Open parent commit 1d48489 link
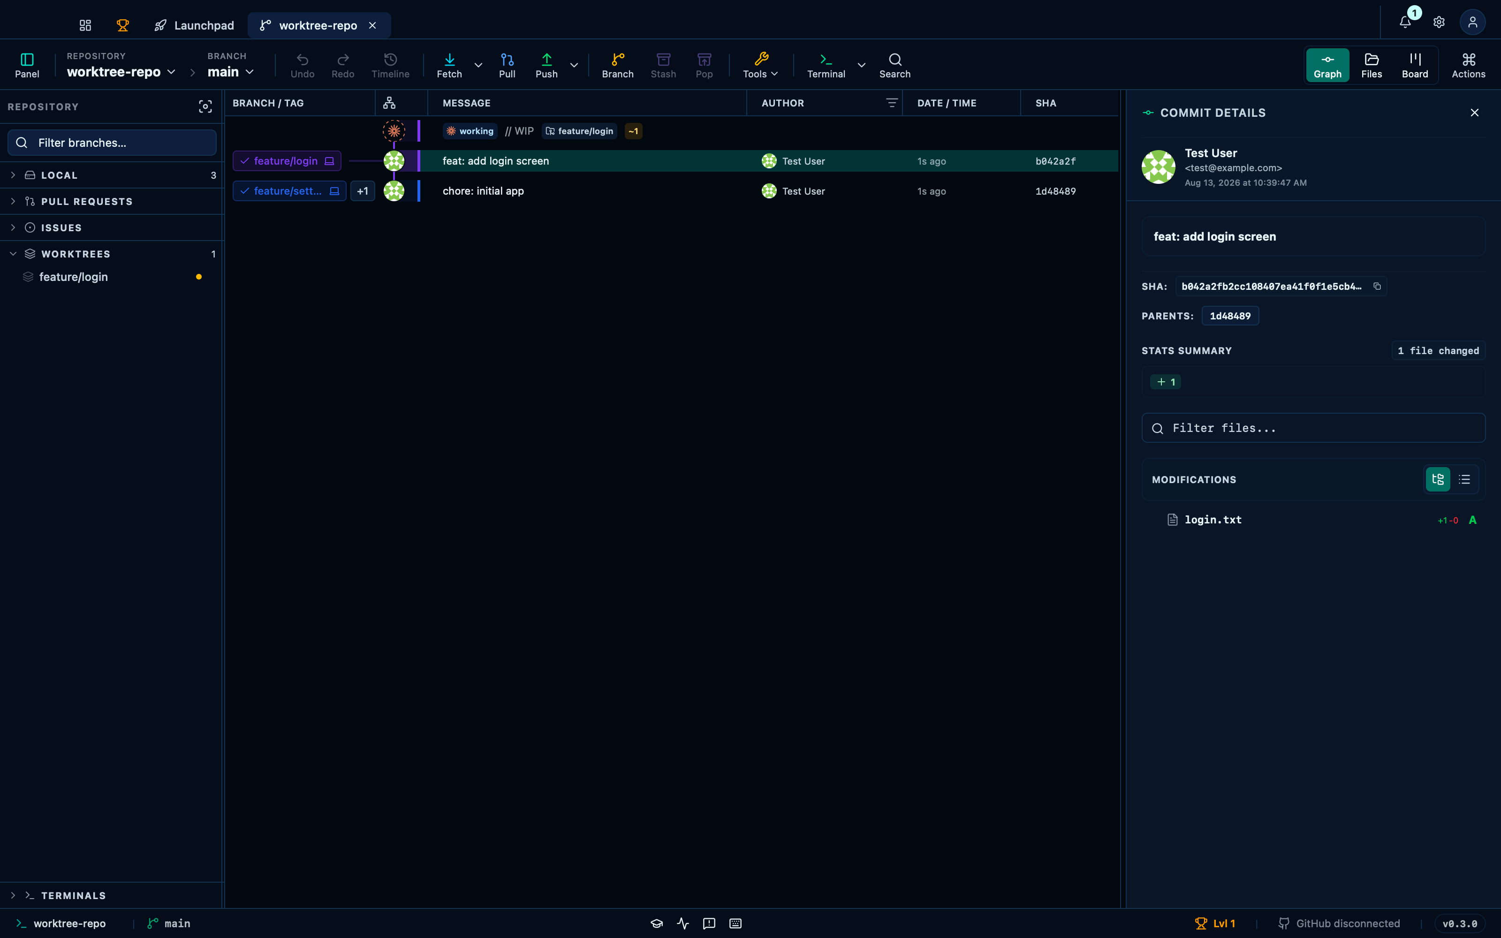Viewport: 1501px width, 938px height. (1230, 316)
